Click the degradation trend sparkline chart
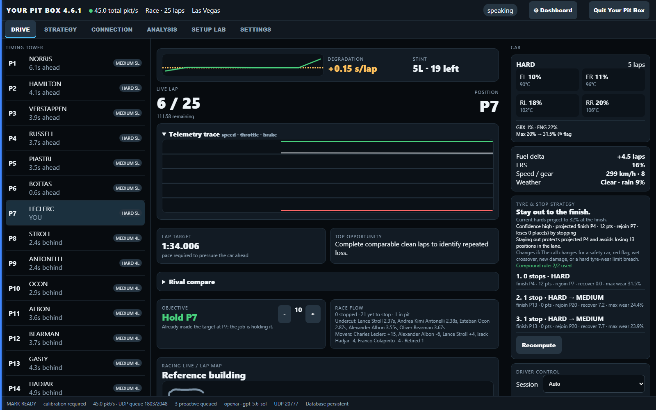 (243, 65)
